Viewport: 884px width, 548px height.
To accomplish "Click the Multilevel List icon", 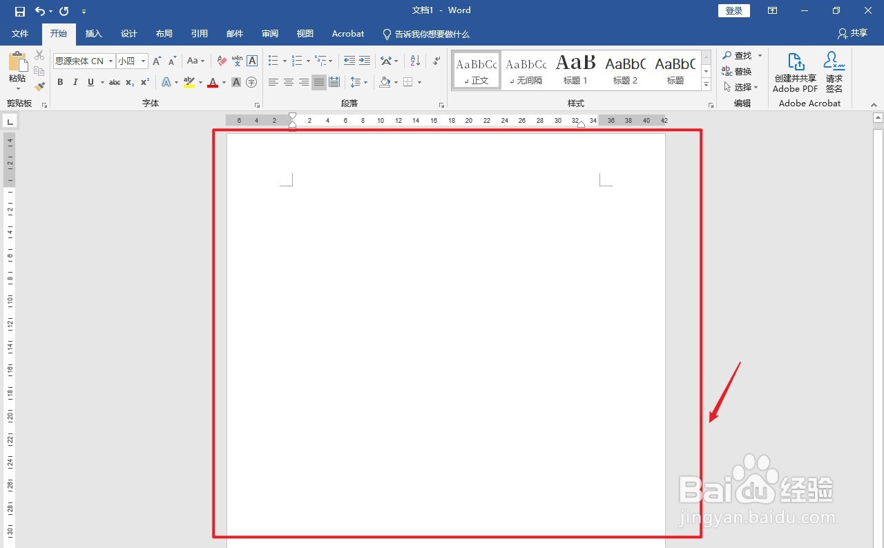I will [320, 61].
